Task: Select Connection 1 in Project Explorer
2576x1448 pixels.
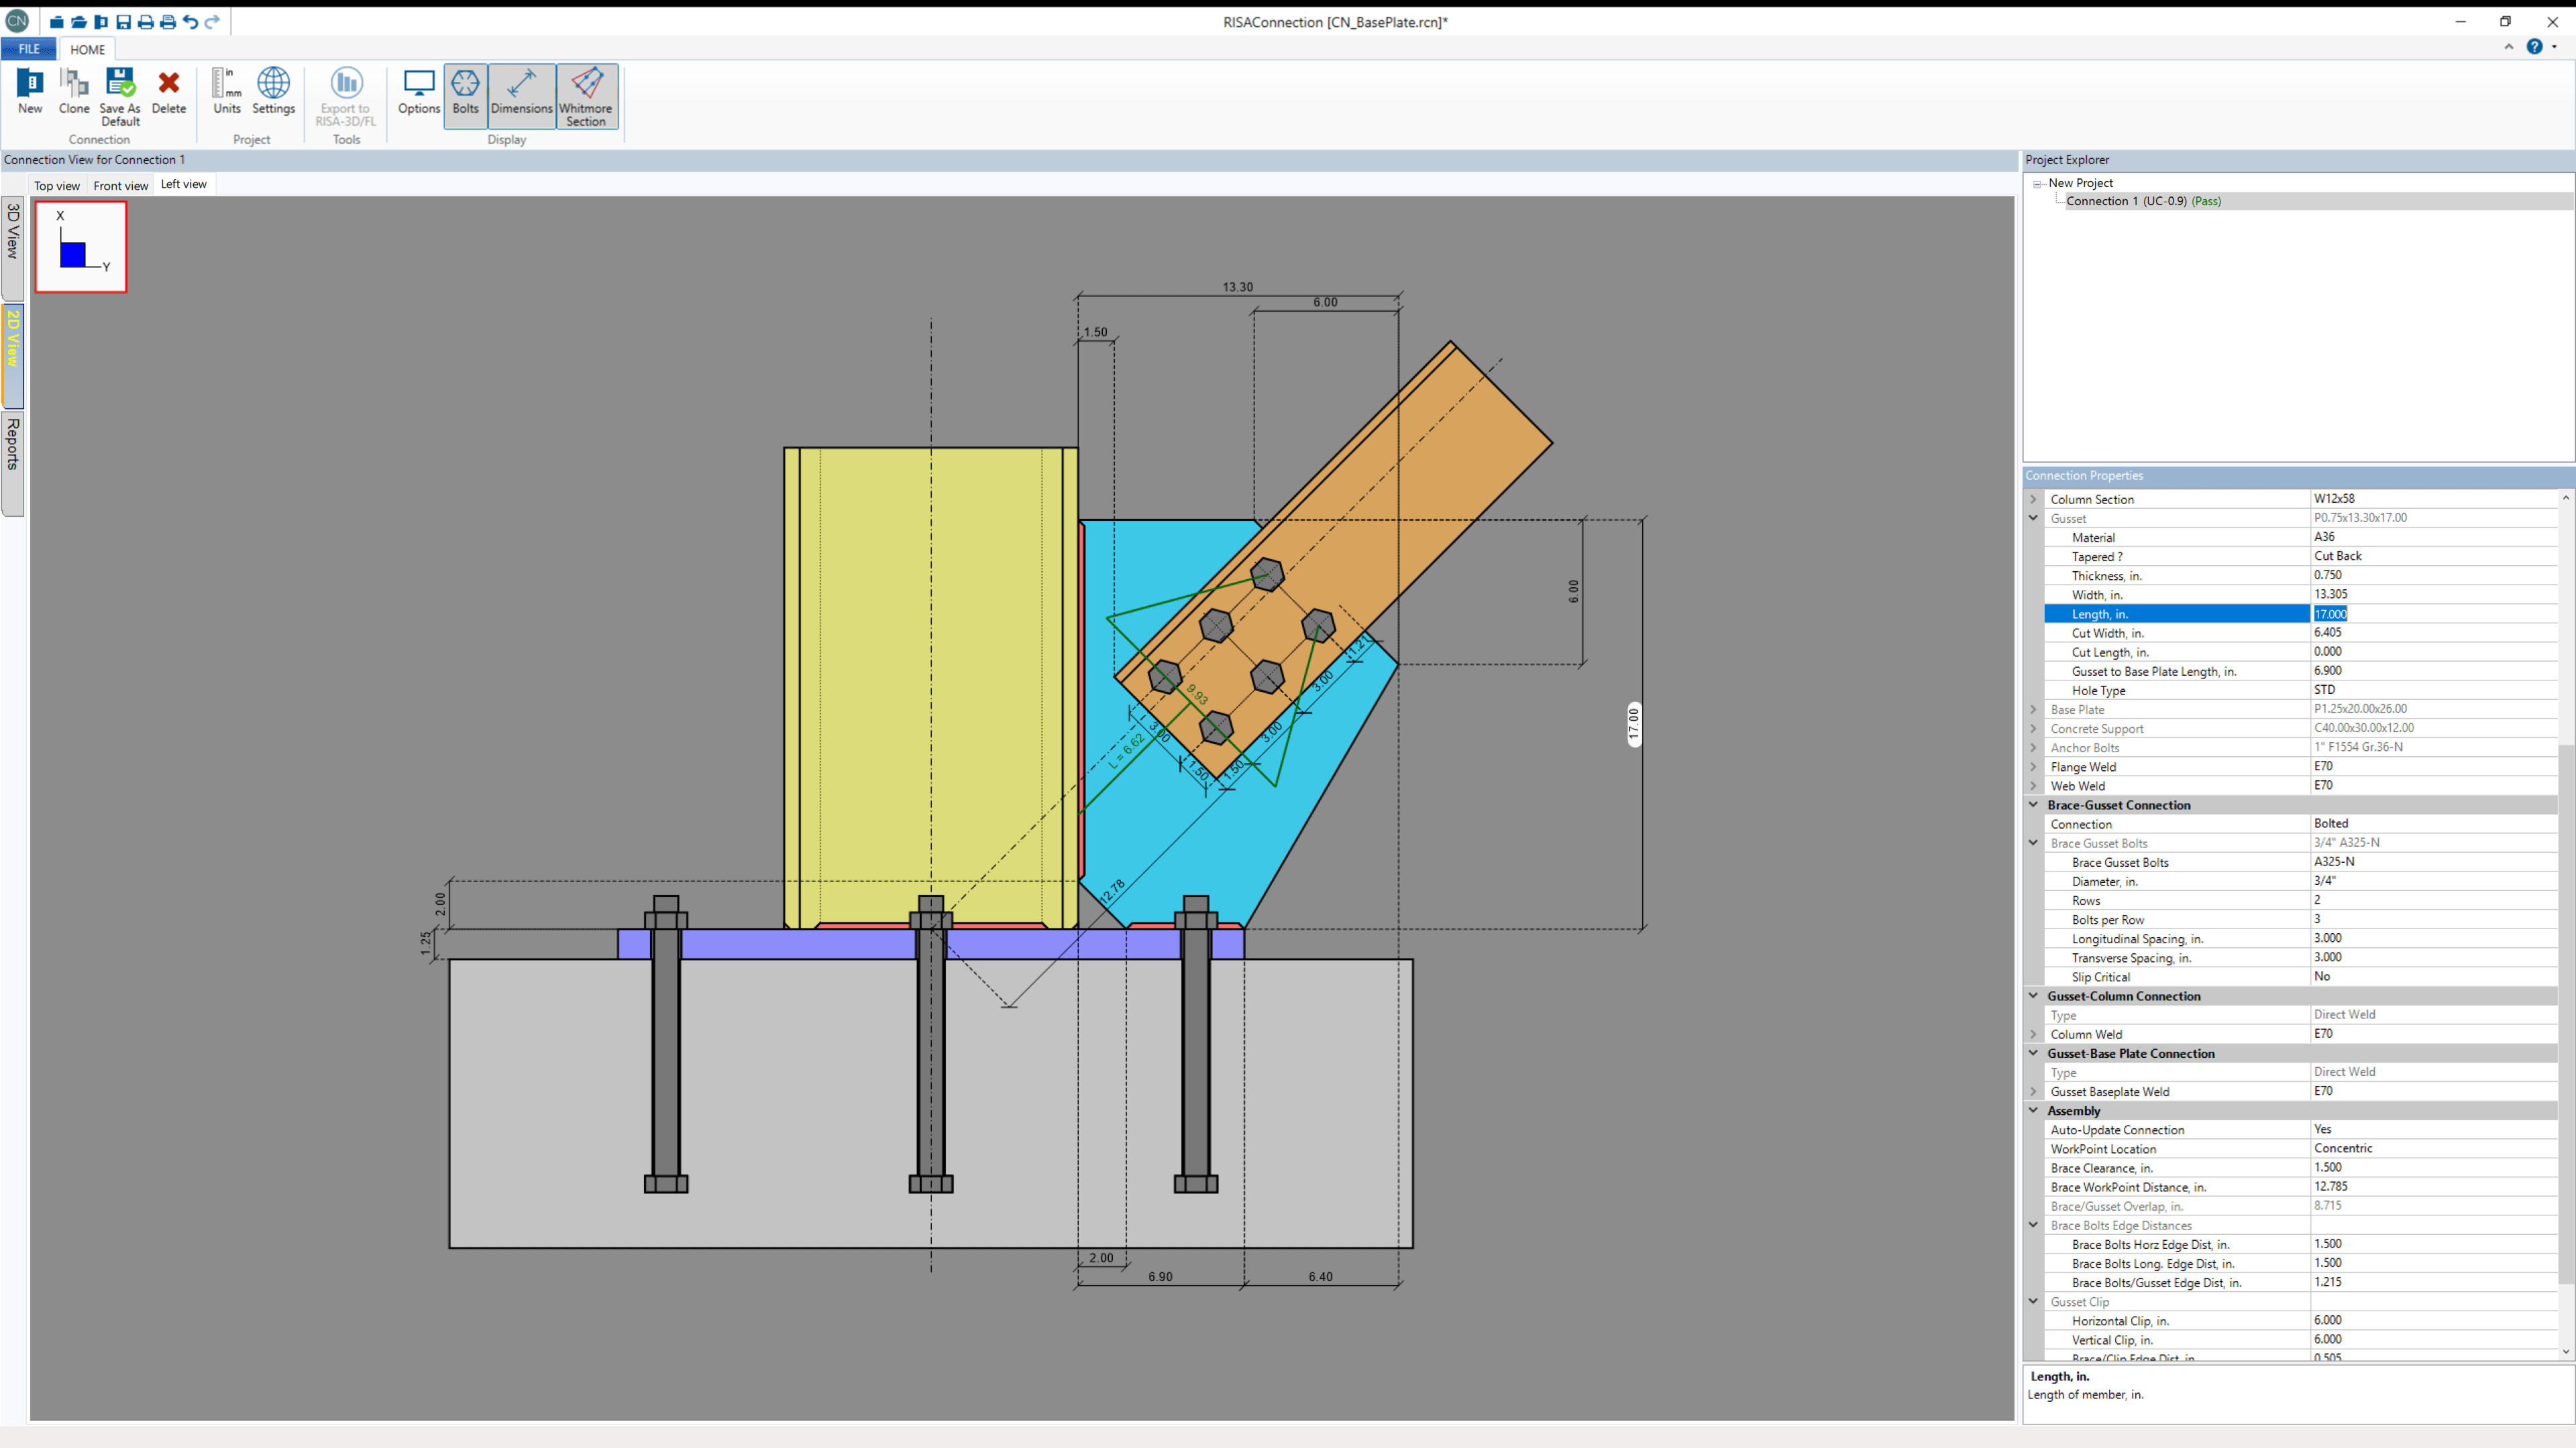Action: 2143,201
